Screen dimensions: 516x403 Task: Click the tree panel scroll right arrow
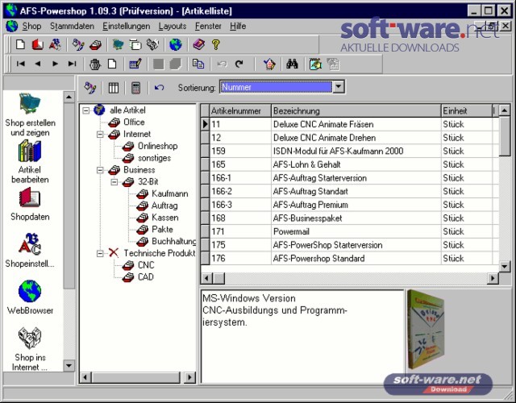tap(189, 377)
